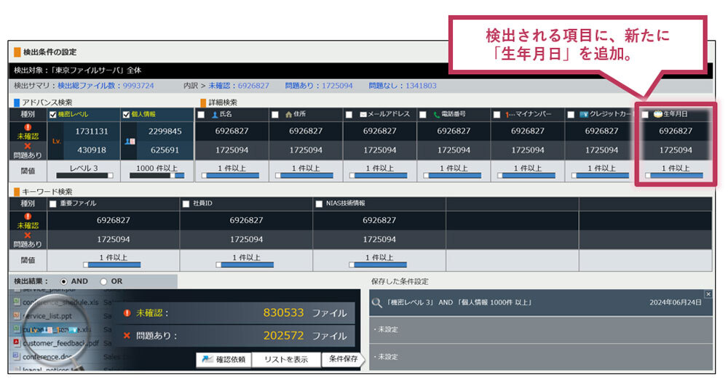This screenshot has width=728, height=388.
Task: Click the red 未確認 alert icon in アドバンス検索
Action: [x=28, y=127]
